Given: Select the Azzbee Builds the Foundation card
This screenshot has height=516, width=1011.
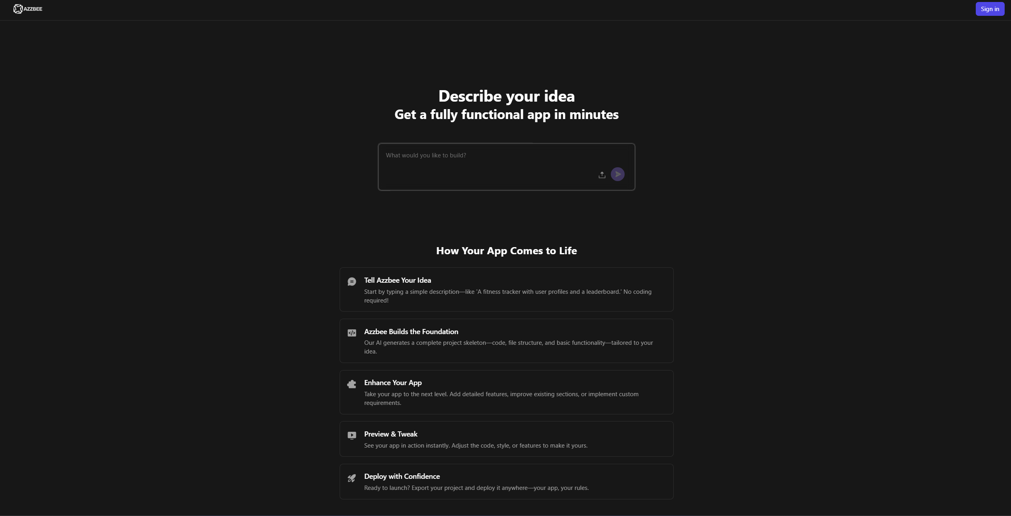Looking at the screenshot, I should click(506, 341).
